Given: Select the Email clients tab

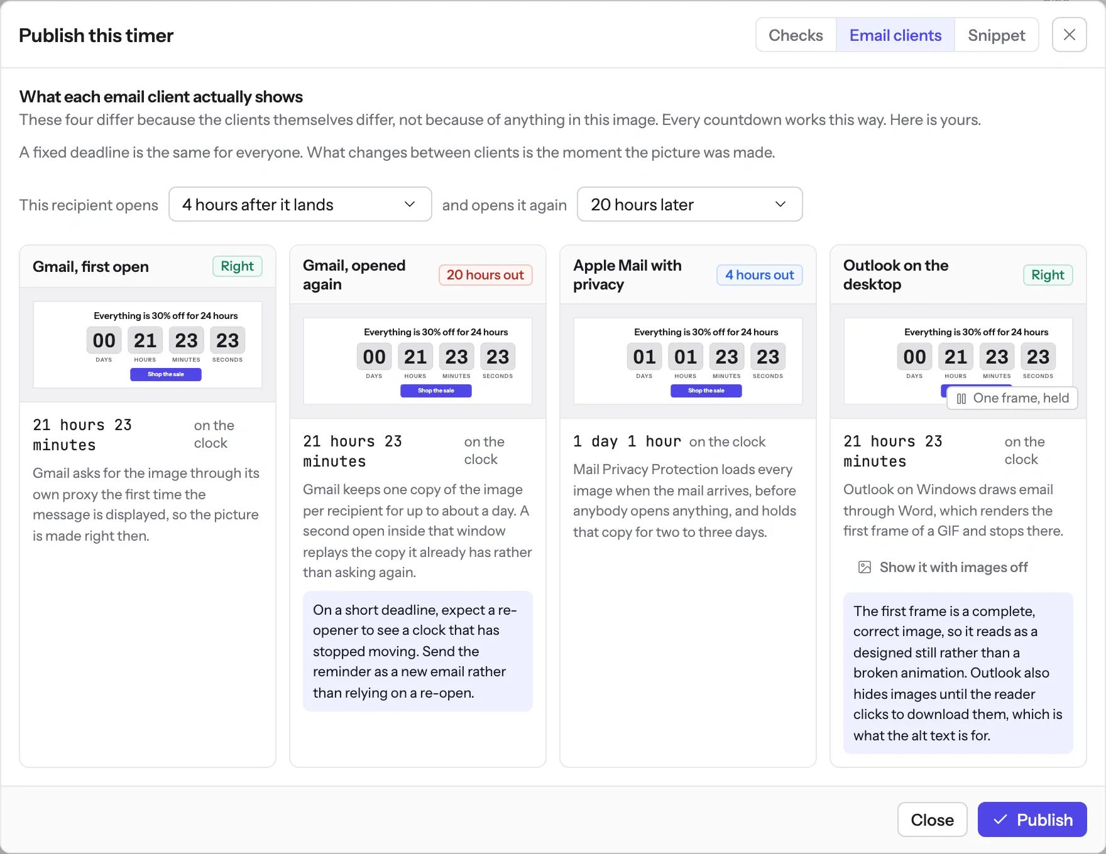Looking at the screenshot, I should click(895, 35).
